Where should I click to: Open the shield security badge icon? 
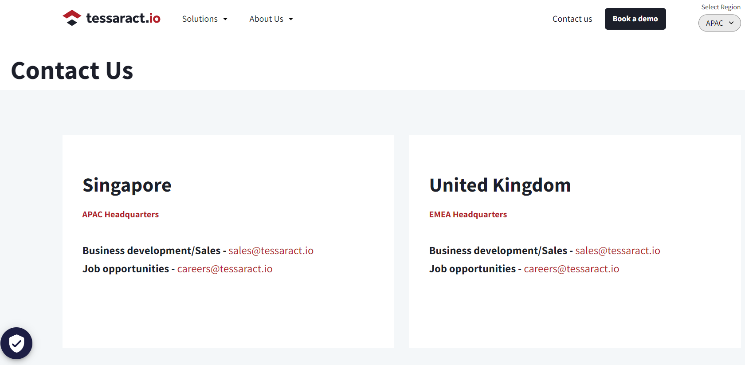[x=16, y=343]
